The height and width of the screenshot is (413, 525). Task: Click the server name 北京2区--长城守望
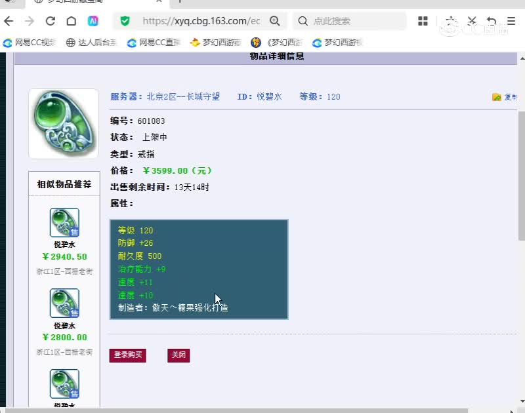click(x=183, y=96)
